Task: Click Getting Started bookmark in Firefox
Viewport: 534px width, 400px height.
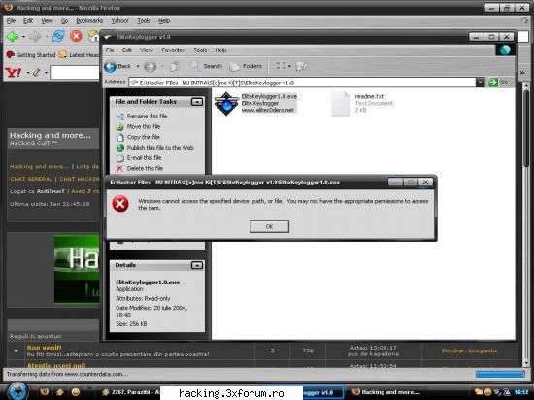Action: click(x=31, y=55)
